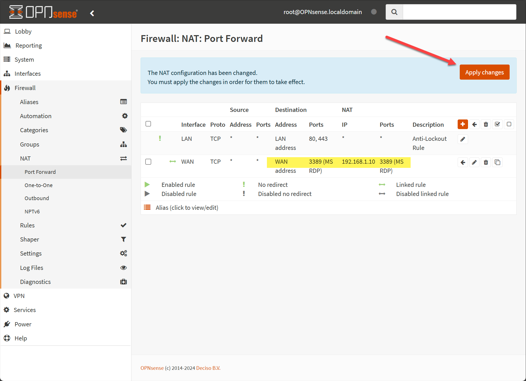The width and height of the screenshot is (526, 381).
Task: Select the WAN TCP rule checkbox
Action: [148, 162]
